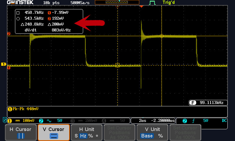Viewport: 235px width, 141px height.
Task: Click the 803nV/Hz slope value
Action: tap(61, 30)
